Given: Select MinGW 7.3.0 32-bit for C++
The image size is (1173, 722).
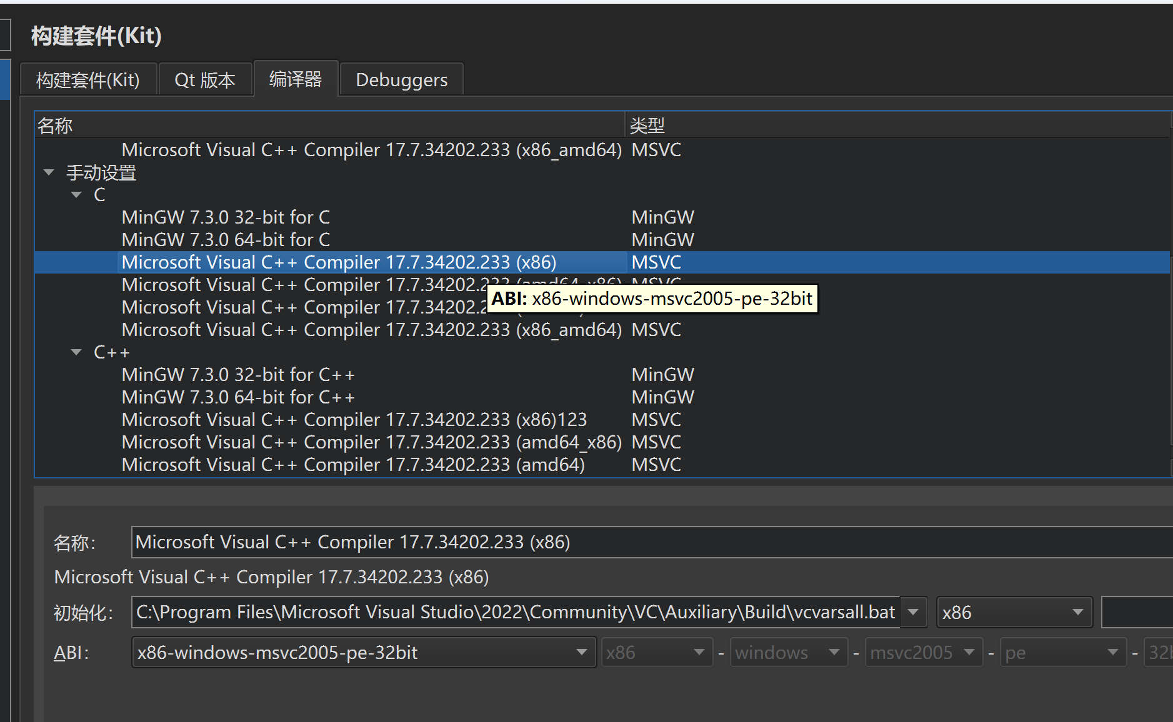Looking at the screenshot, I should tap(238, 375).
